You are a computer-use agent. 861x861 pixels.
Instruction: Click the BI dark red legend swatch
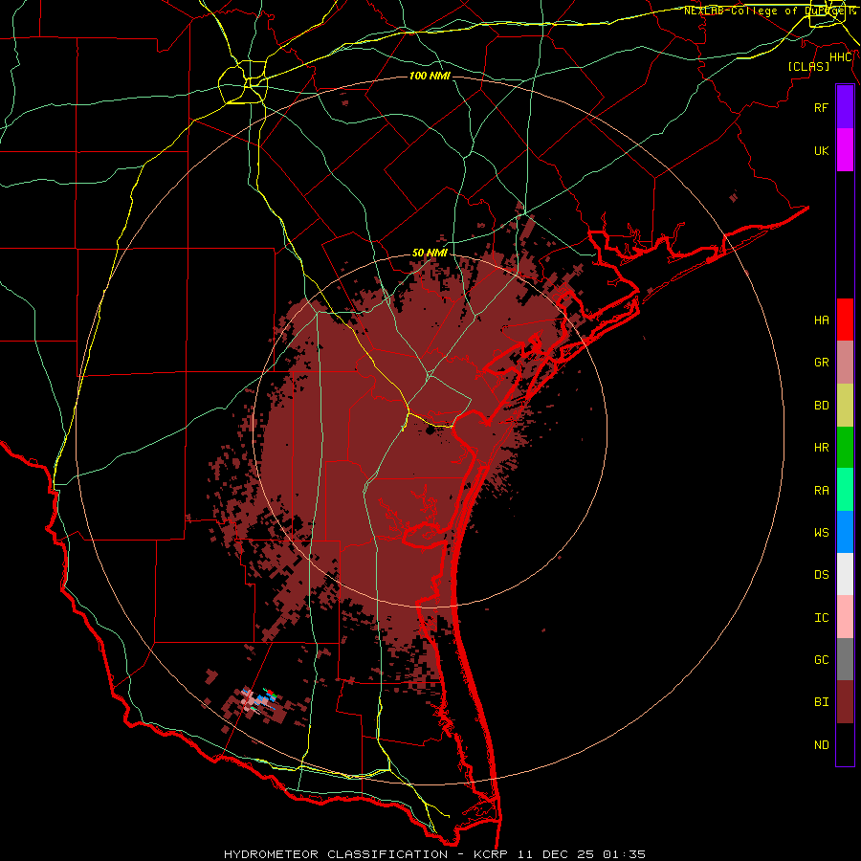click(845, 702)
